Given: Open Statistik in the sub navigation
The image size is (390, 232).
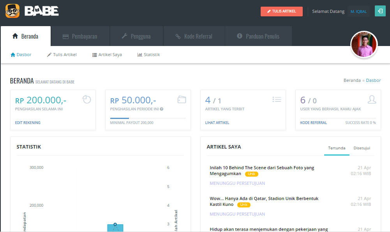Looking at the screenshot, I should pos(148,55).
